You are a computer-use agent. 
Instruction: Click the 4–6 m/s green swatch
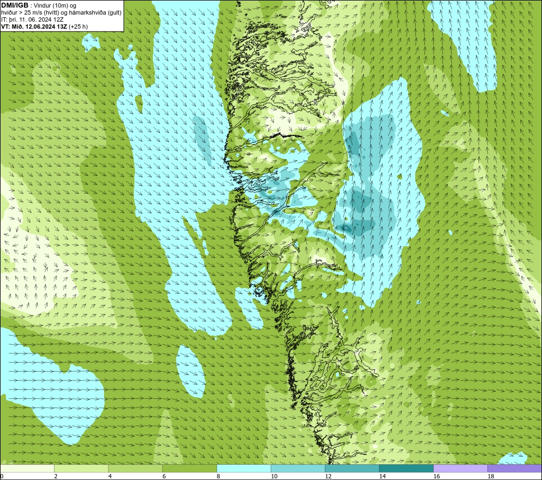[x=135, y=469]
